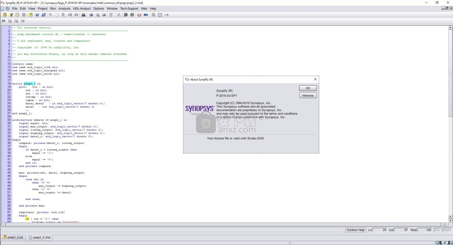Click the restore child window button on the menu bar
The width and height of the screenshot is (453, 245).
tap(447, 8)
